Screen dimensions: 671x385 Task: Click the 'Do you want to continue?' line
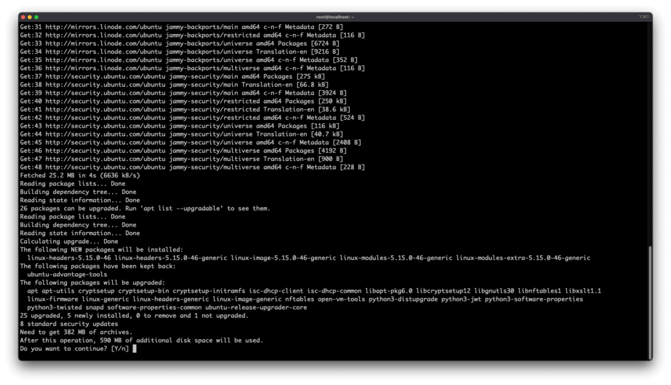click(74, 348)
